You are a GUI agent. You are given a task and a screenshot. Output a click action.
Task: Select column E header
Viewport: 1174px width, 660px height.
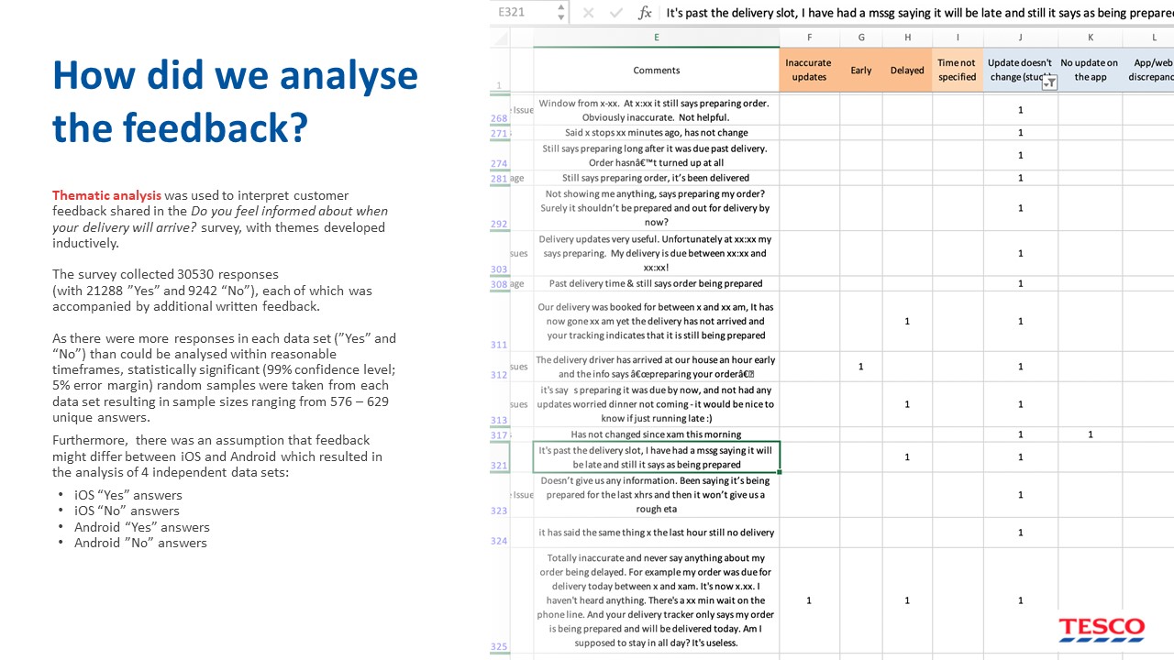657,38
